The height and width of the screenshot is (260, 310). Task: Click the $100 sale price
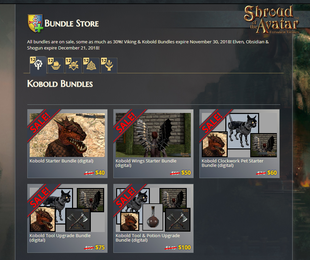tap(184, 247)
